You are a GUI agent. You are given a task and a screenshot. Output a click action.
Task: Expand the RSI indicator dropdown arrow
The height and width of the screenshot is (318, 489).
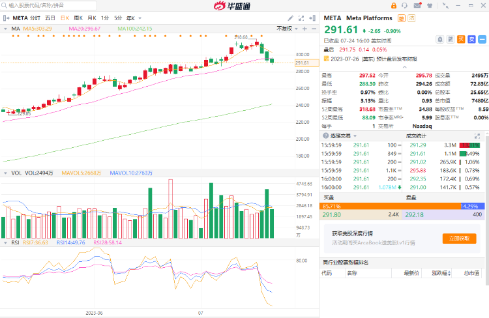(x=5, y=242)
